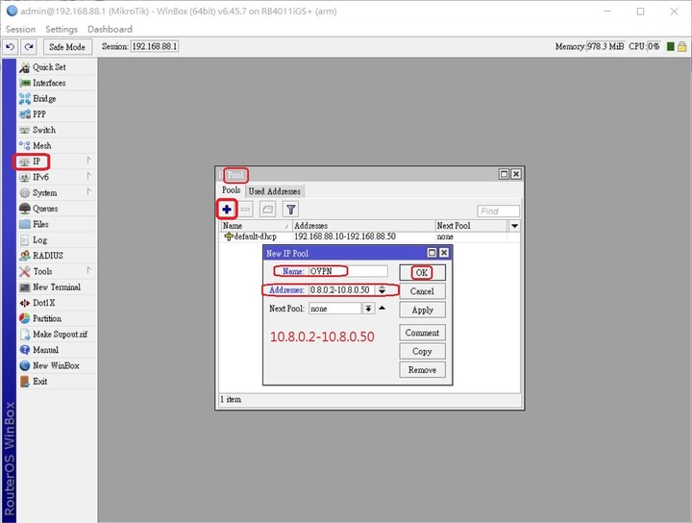Sort by the Addresses column header

[x=363, y=226]
